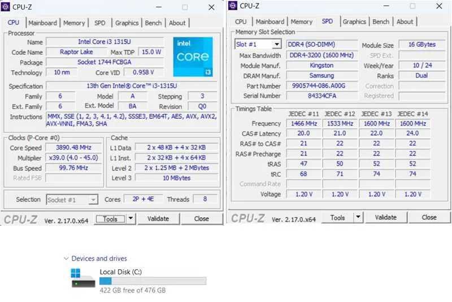Open Graphics tab in right window
The width and height of the screenshot is (452, 302).
click(354, 21)
